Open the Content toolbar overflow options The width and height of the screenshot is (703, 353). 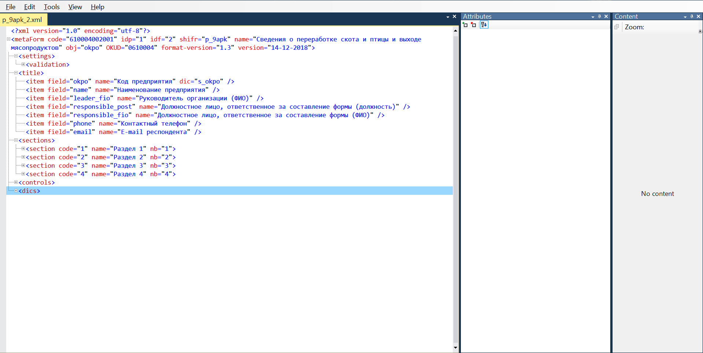click(700, 31)
